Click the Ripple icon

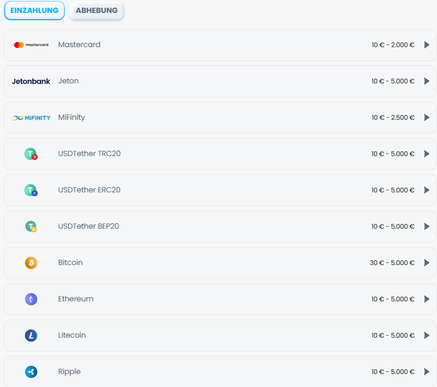point(31,372)
